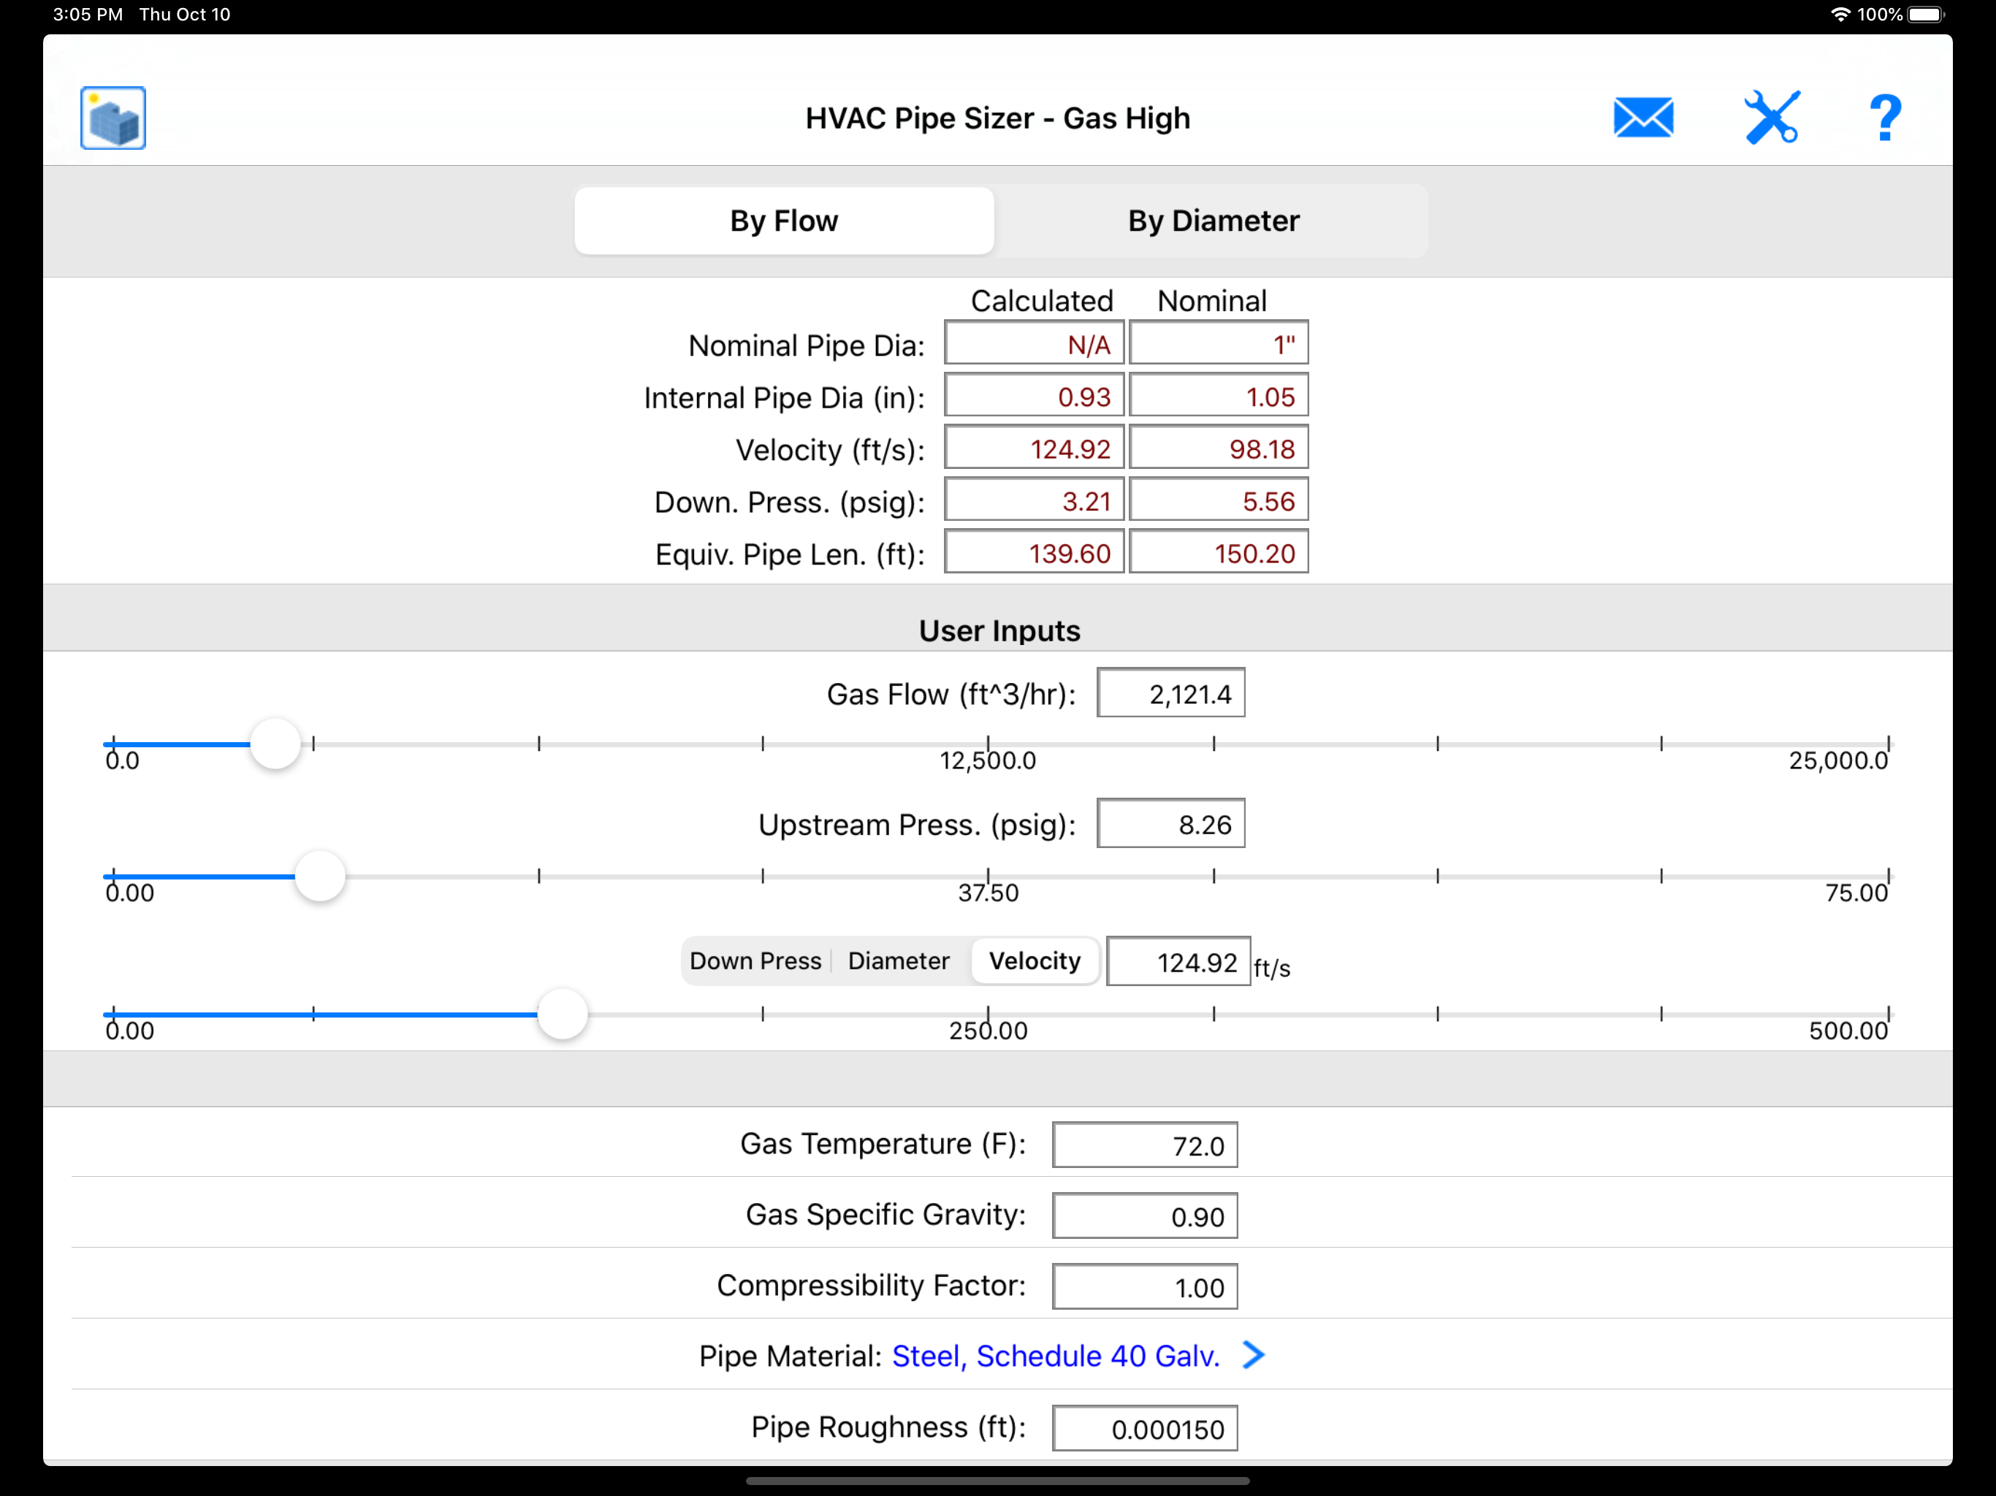Click the velocity slider thumb
Screen dimensions: 1996x1496
click(x=562, y=1014)
